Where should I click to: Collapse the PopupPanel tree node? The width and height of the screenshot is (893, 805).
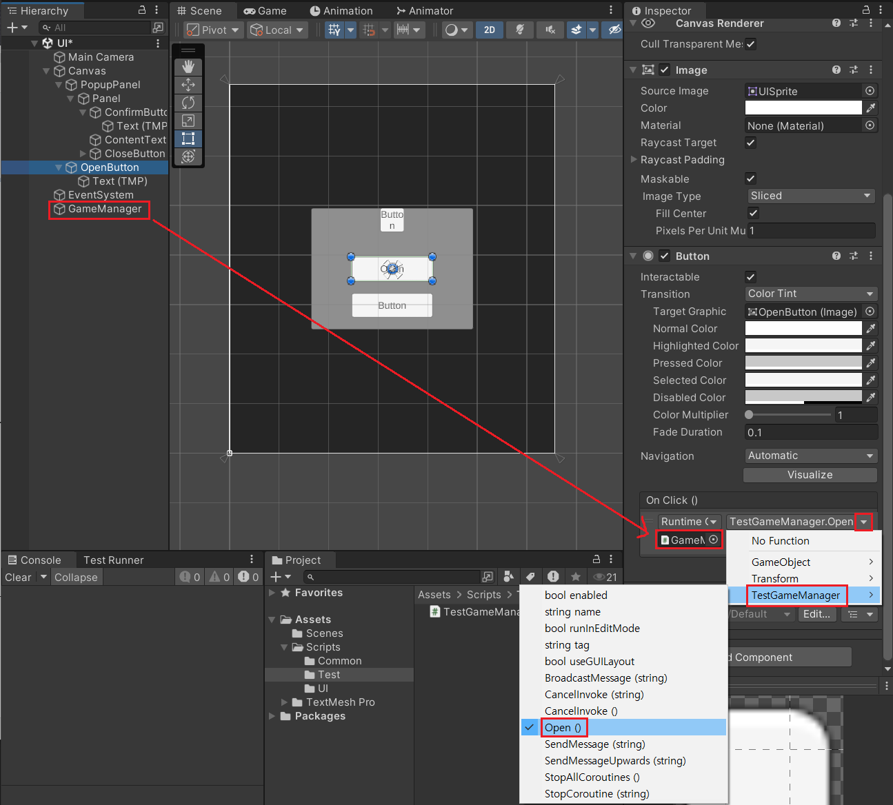[x=59, y=85]
